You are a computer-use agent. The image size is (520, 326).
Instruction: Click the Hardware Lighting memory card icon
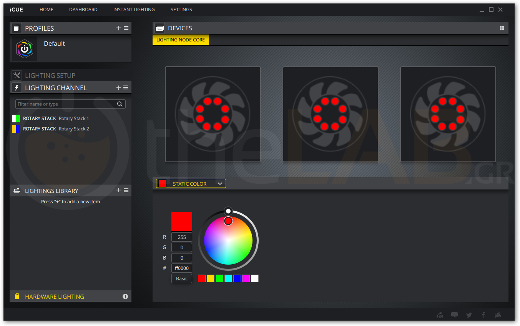tap(17, 296)
